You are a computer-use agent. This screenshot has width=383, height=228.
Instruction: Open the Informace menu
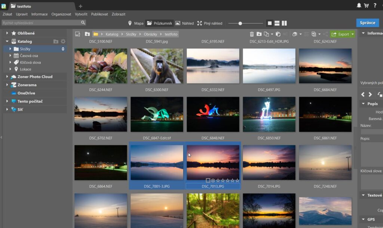[39, 14]
